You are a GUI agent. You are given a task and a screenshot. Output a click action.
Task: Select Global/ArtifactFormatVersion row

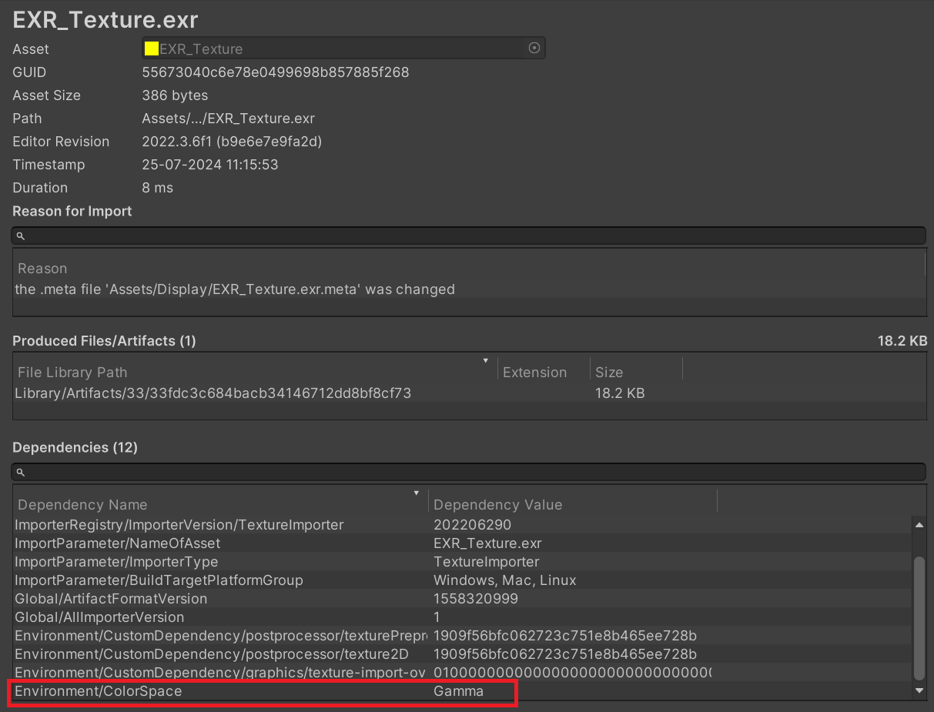462,599
